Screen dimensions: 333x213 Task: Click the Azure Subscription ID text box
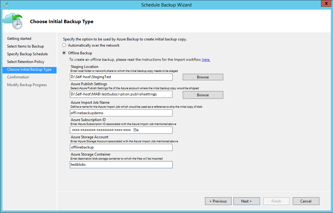121,130
